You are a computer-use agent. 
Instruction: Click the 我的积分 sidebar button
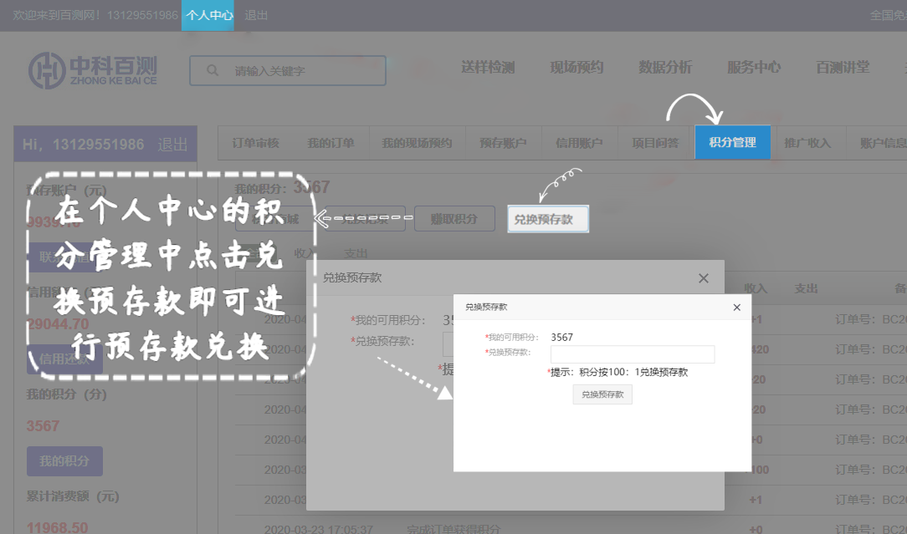(64, 461)
